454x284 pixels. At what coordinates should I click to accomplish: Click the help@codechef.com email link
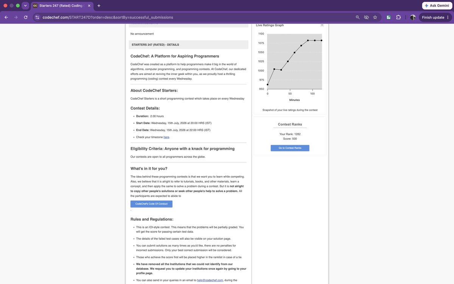(x=210, y=280)
